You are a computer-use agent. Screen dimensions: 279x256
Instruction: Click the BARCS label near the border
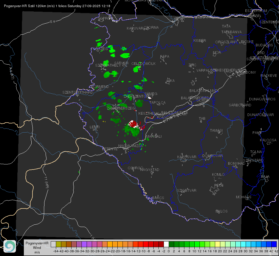[158, 198]
